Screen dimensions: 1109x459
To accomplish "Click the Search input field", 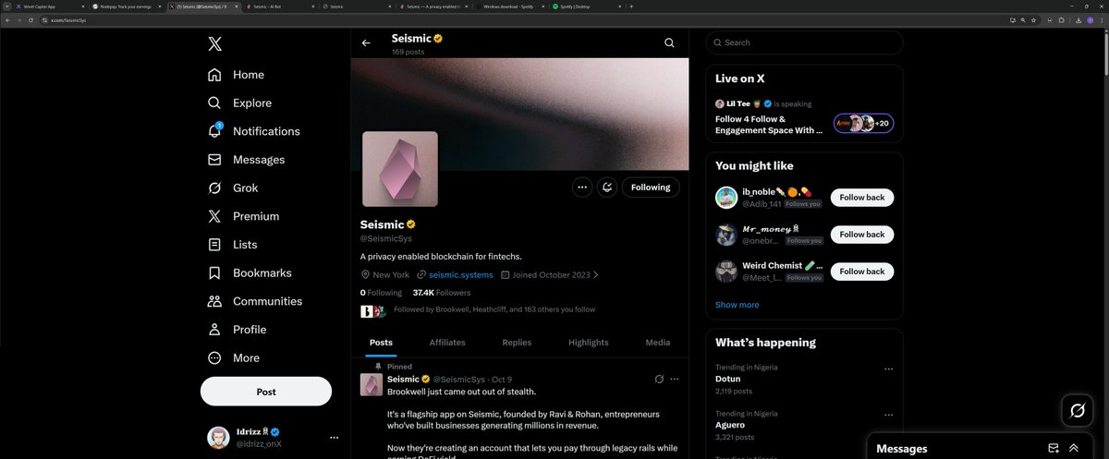I will point(804,42).
